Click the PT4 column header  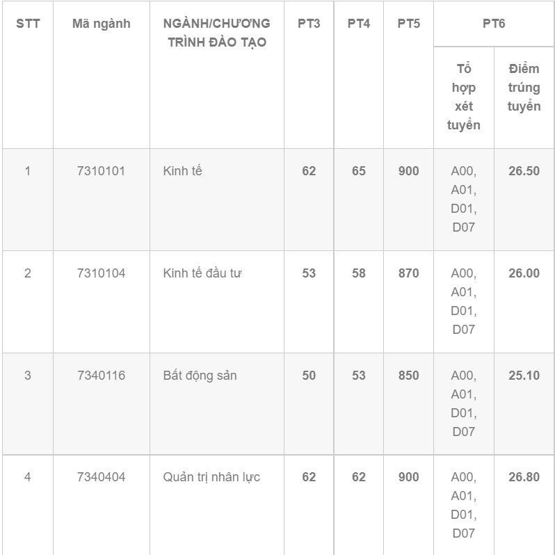(359, 24)
